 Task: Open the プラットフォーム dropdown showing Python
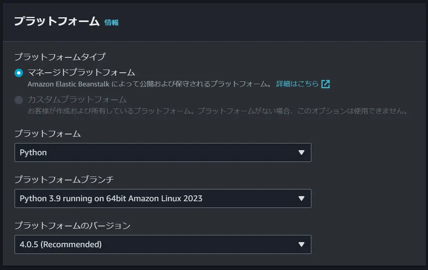[x=163, y=152]
